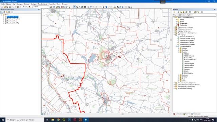Open the Catalog location path dropdown

[x=216, y=15]
